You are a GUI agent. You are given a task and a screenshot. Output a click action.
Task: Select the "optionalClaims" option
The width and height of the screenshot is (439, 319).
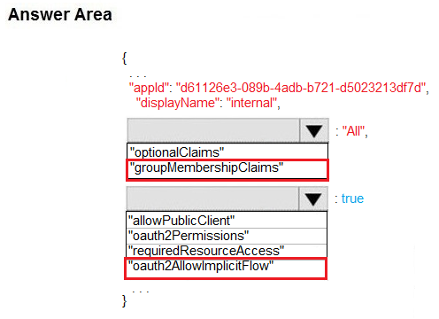(227, 152)
